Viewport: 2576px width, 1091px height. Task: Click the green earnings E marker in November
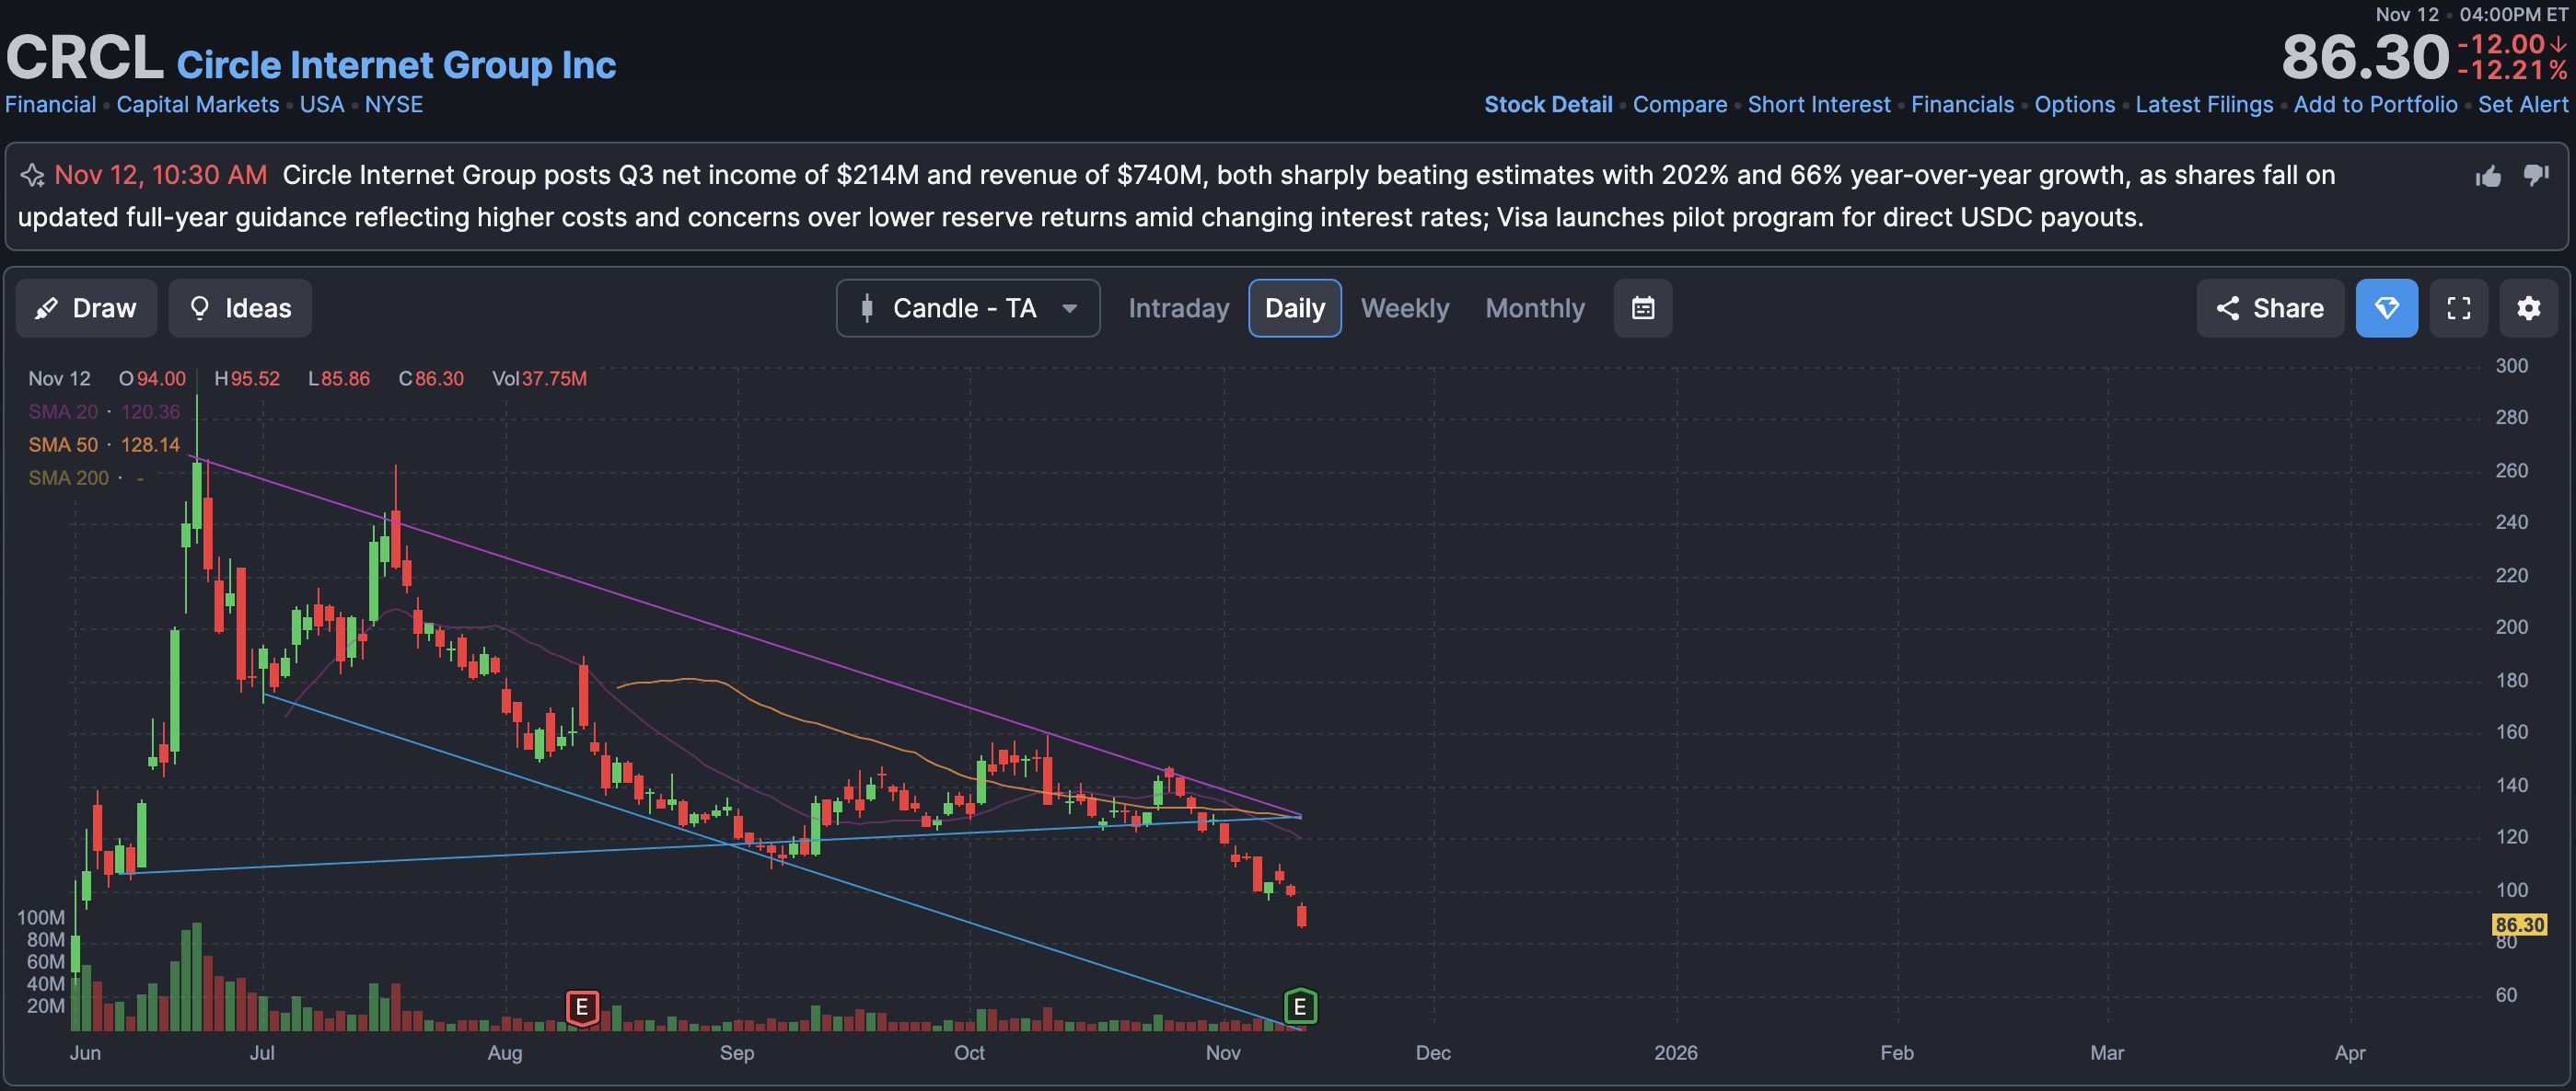[x=1299, y=1007]
